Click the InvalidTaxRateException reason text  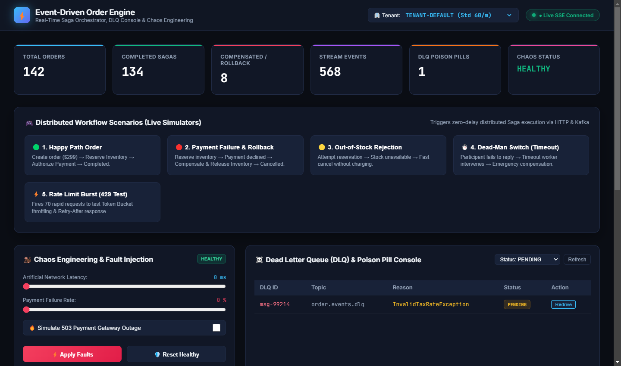(431, 304)
